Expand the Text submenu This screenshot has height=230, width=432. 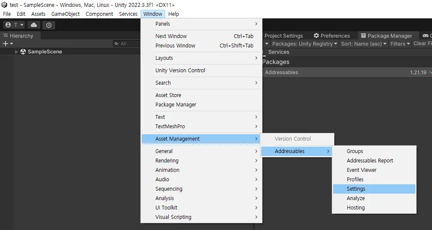point(201,117)
